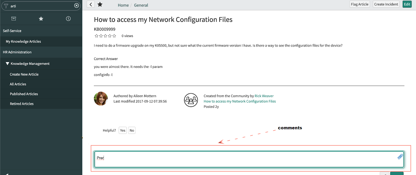The height and width of the screenshot is (175, 416).
Task: Open Published Articles module
Action: 24,94
